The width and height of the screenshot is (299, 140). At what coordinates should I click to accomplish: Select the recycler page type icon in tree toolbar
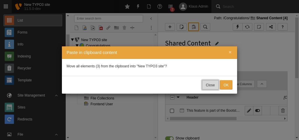point(124,28)
